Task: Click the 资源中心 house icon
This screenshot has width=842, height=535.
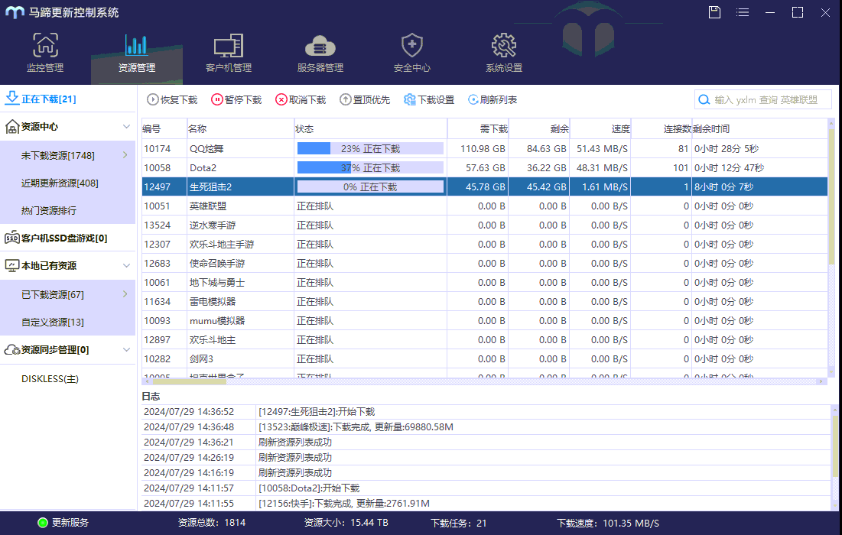Action: point(11,127)
